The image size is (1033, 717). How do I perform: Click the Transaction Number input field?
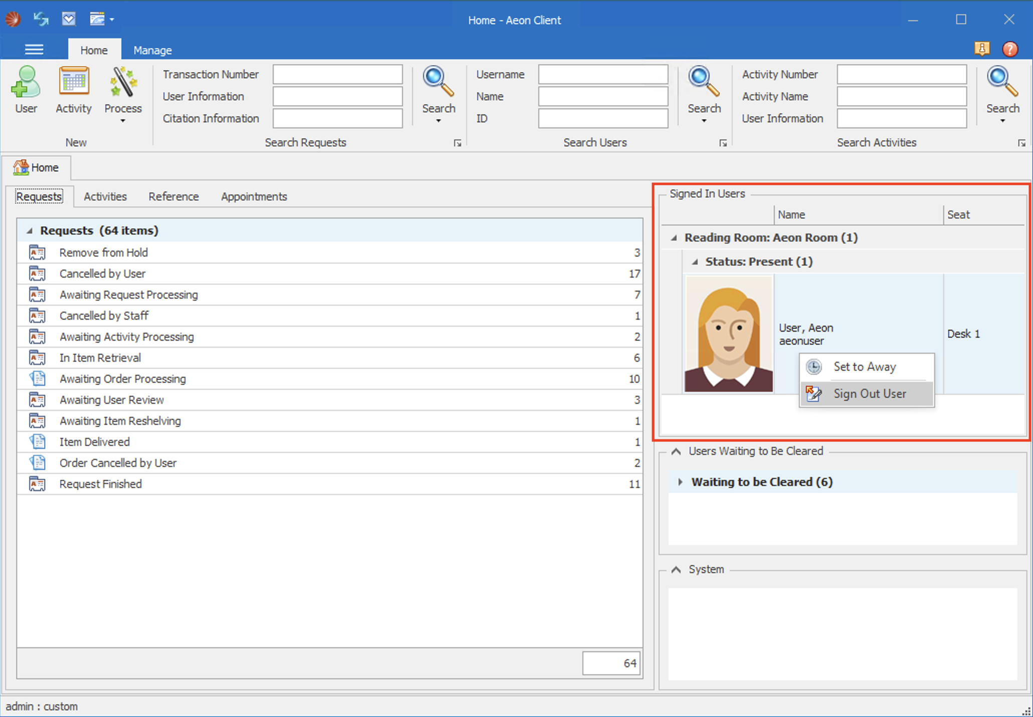click(x=337, y=75)
